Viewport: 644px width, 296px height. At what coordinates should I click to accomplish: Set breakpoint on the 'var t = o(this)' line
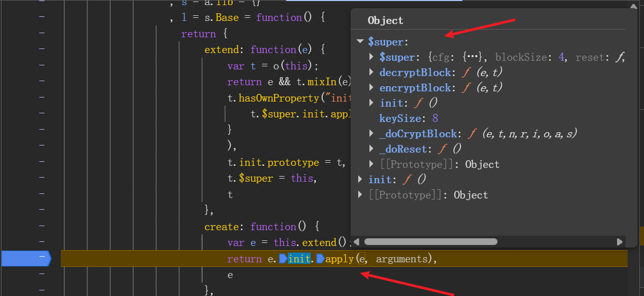pos(41,65)
